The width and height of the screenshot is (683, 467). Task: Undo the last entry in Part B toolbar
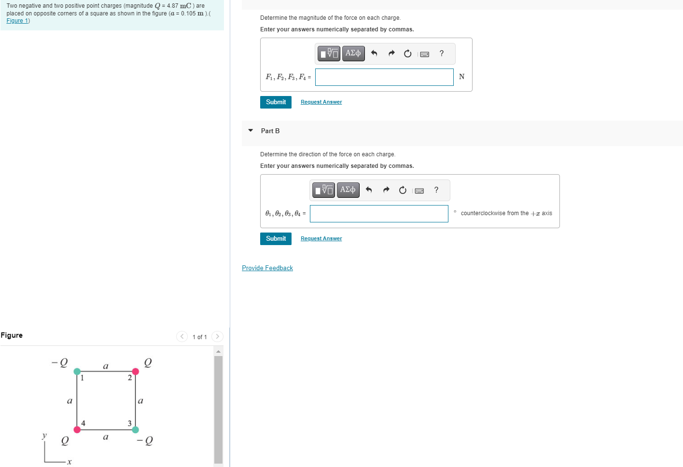click(369, 190)
